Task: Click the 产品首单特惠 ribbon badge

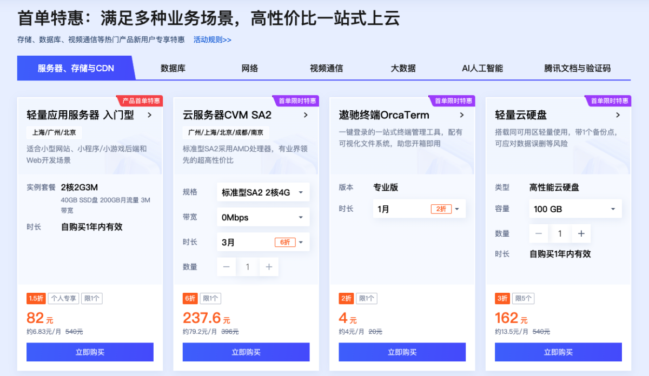Action: 140,101
